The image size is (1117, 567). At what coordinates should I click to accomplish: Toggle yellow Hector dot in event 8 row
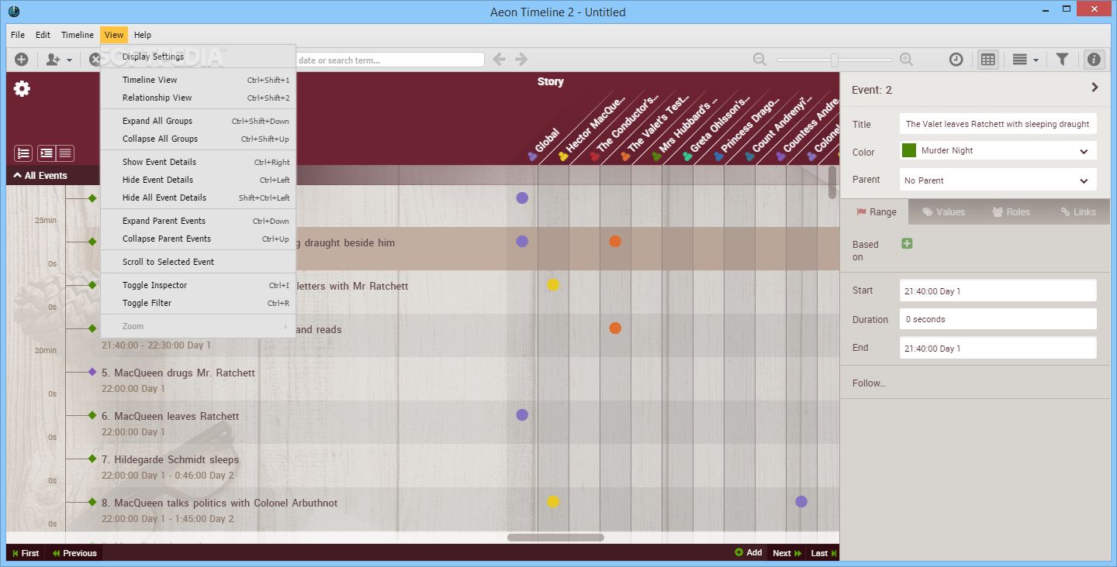point(553,501)
